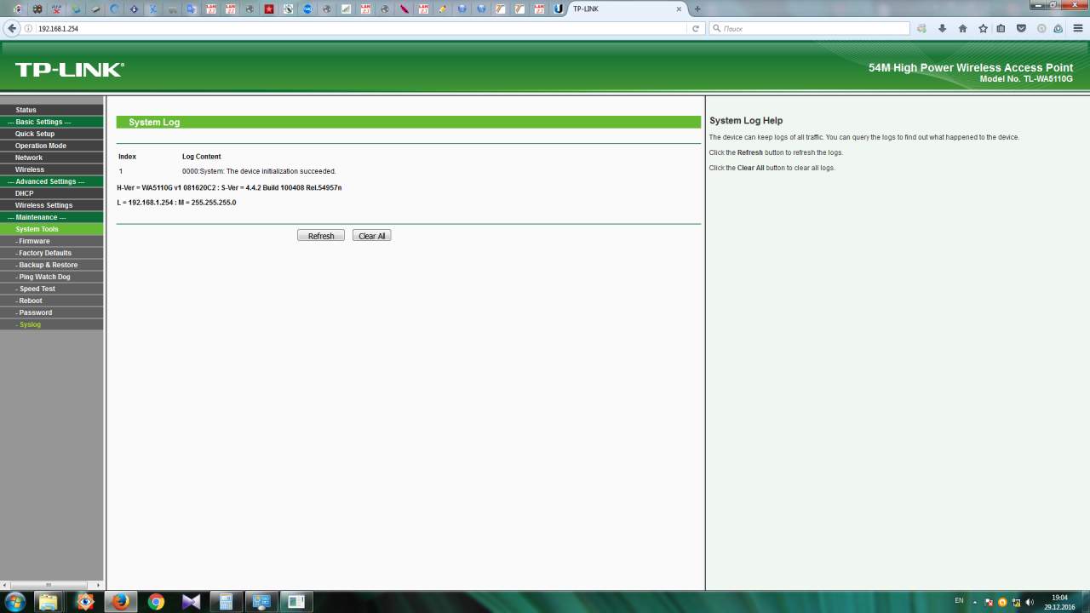Click the Clear All logs button
Screen dimensions: 1090x613
tap(372, 236)
